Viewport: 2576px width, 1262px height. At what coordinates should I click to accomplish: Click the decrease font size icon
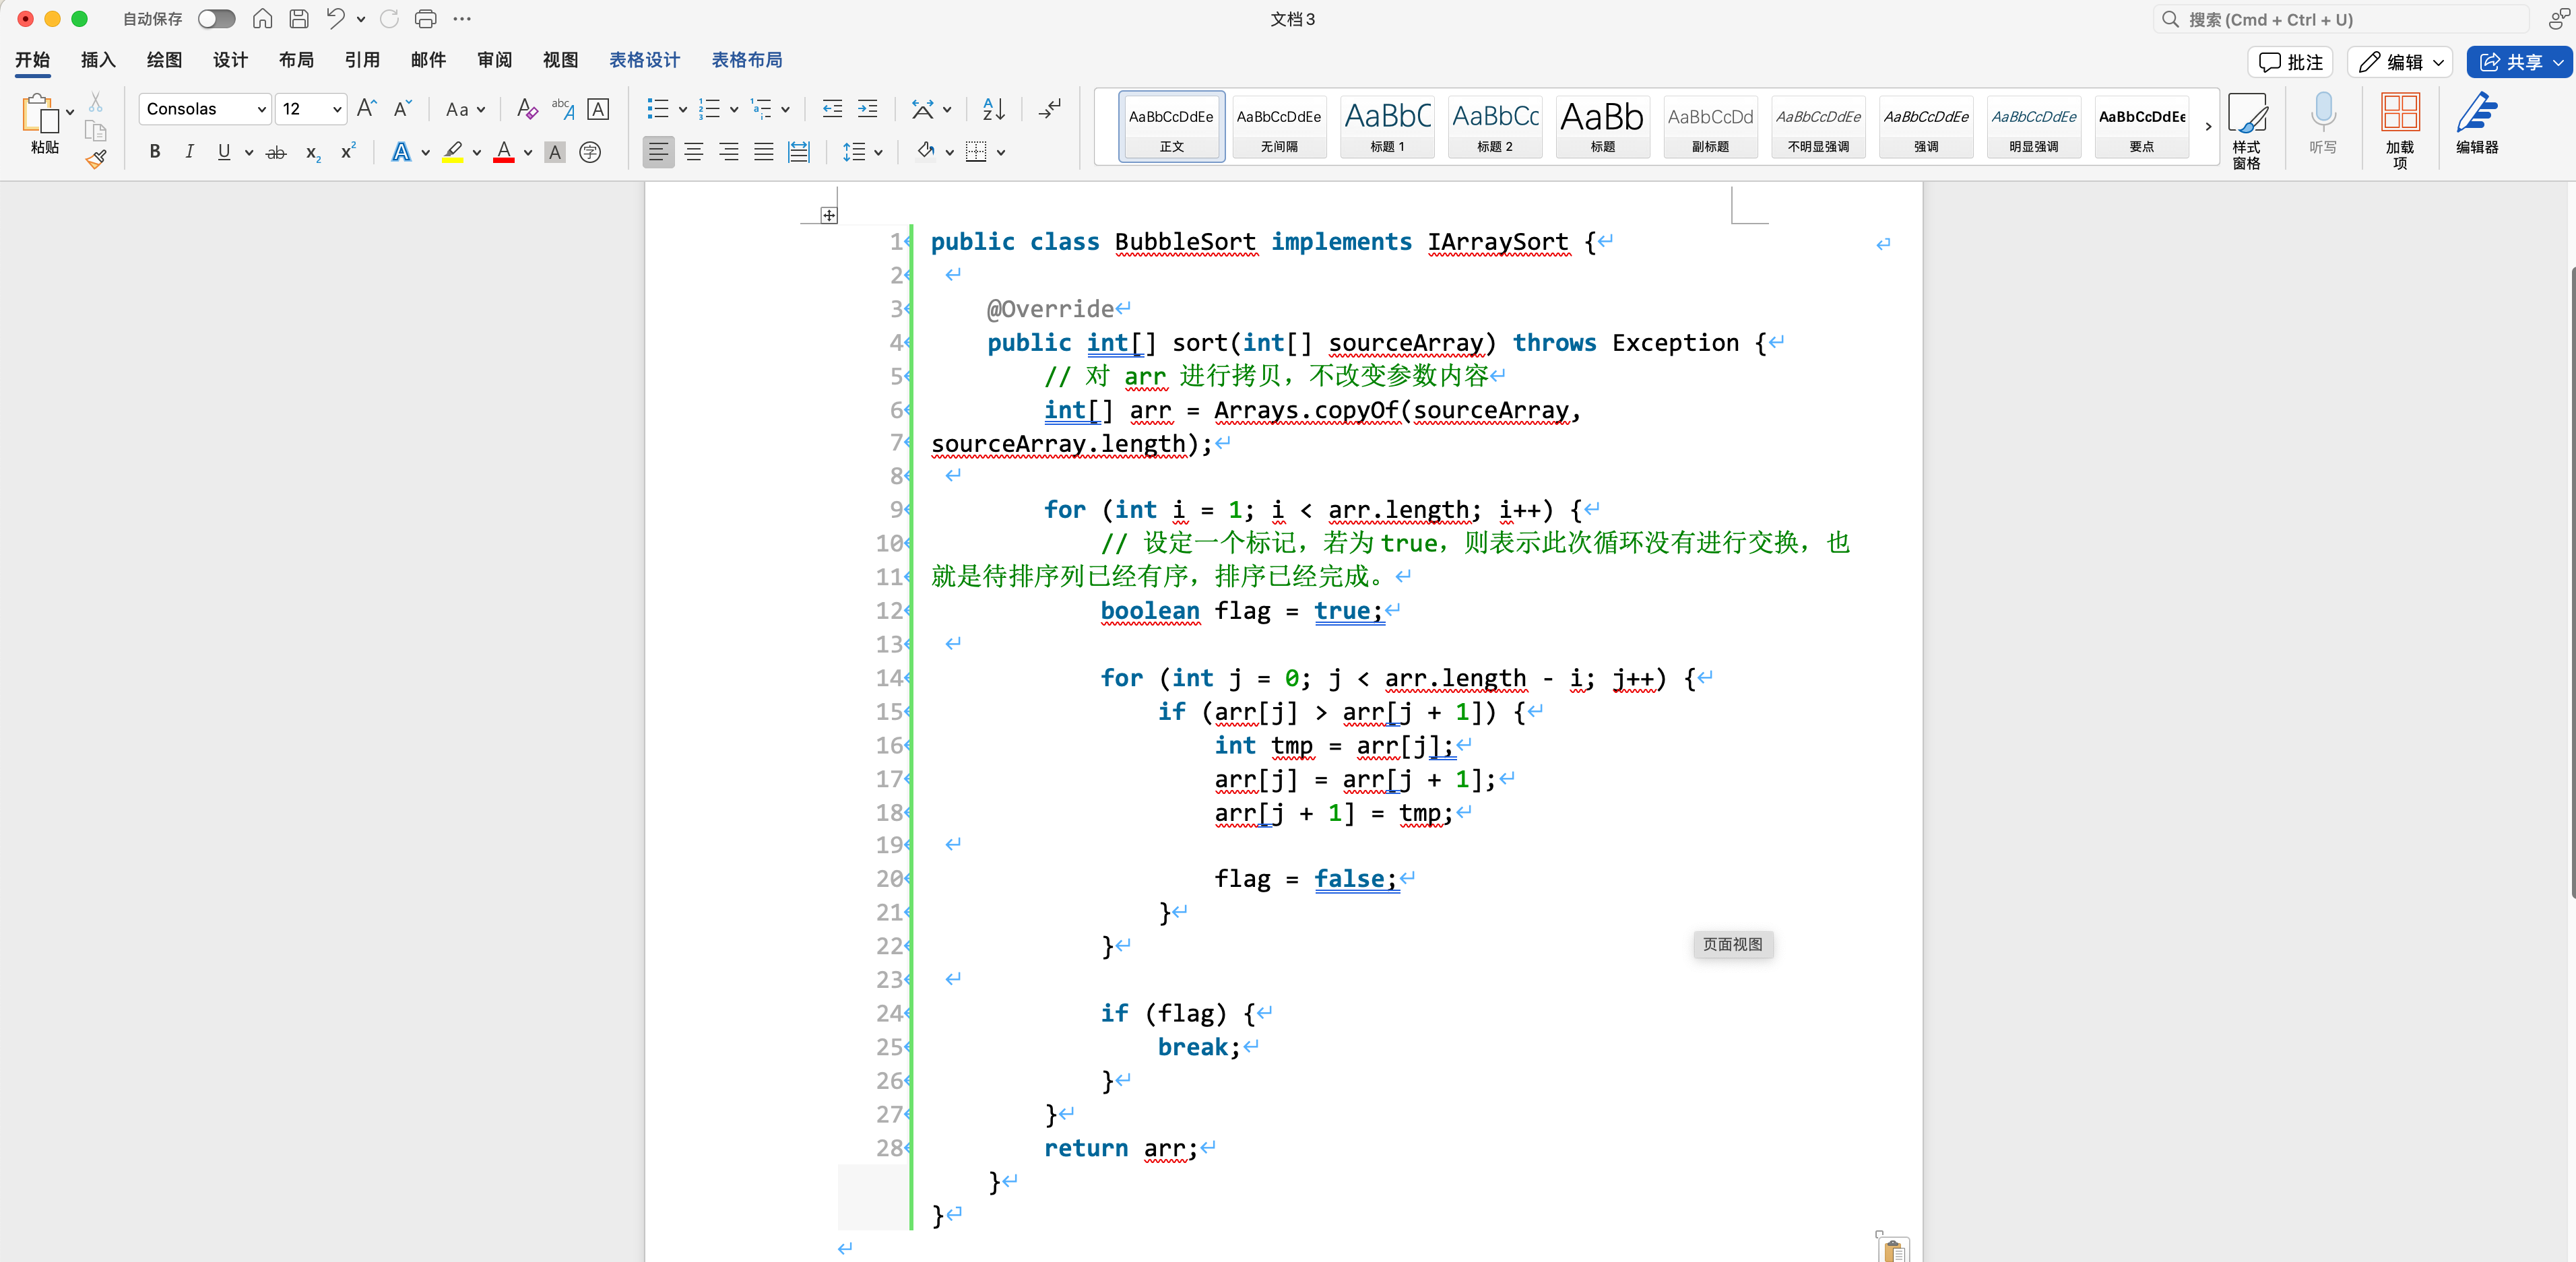point(402,109)
